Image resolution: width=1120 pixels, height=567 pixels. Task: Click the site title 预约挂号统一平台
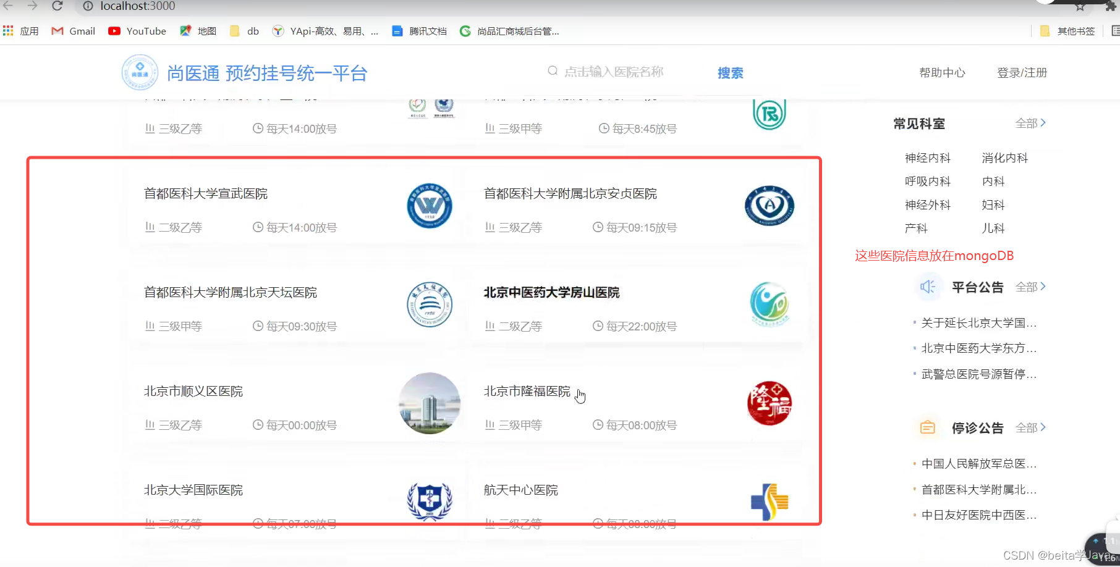(297, 73)
